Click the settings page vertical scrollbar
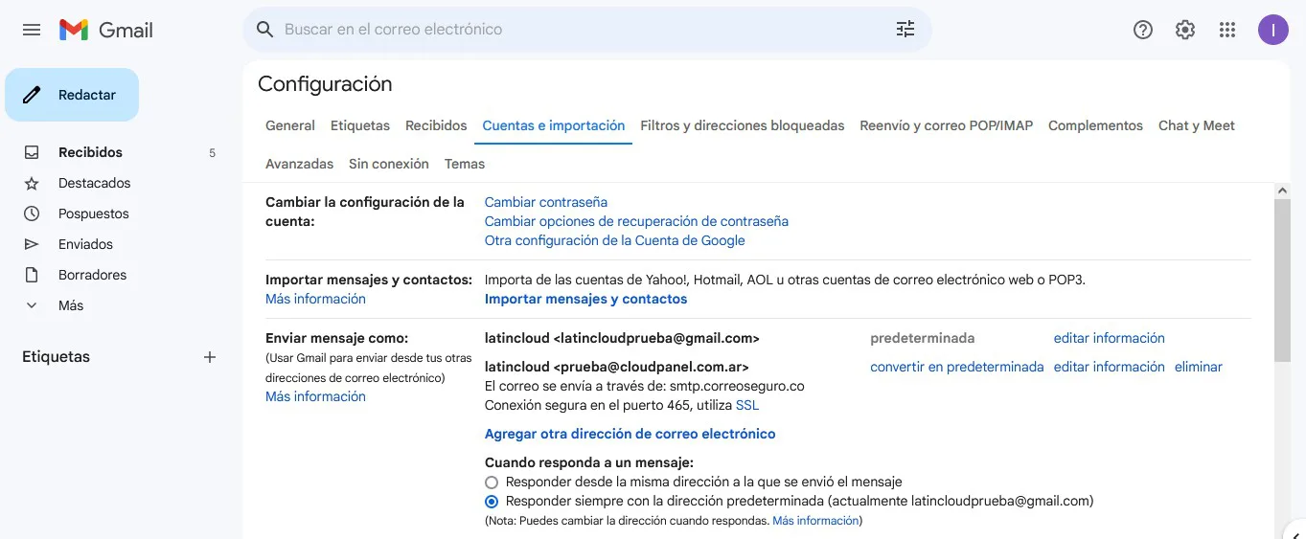This screenshot has width=1306, height=539. [1282, 278]
